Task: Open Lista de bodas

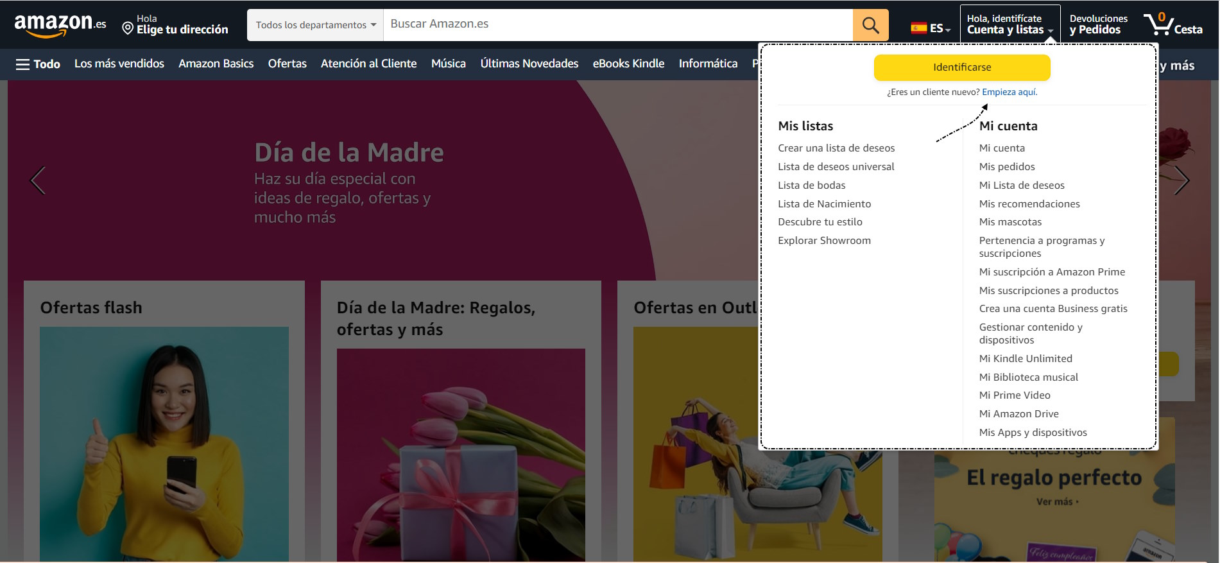Action: [x=812, y=186]
